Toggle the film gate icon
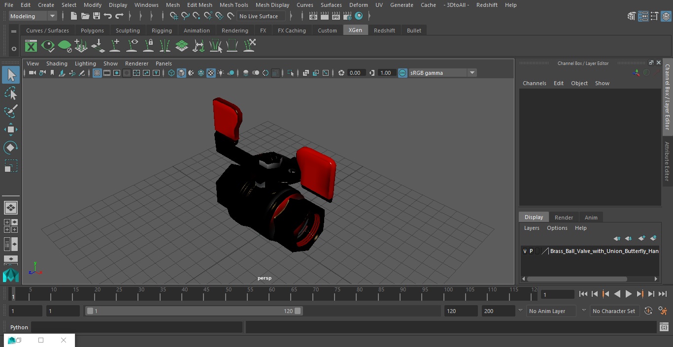The image size is (673, 347). [107, 73]
